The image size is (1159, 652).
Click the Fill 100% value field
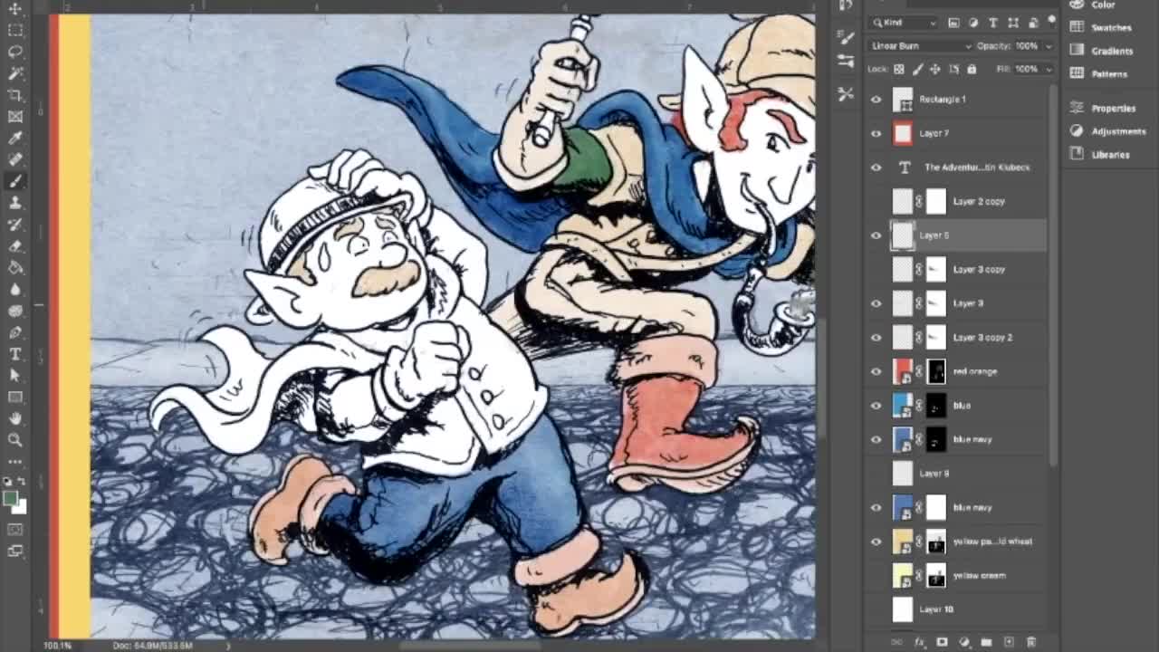[1027, 69]
